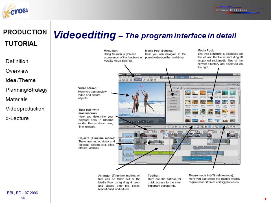Switch to the Burn tab

(x=196, y=77)
